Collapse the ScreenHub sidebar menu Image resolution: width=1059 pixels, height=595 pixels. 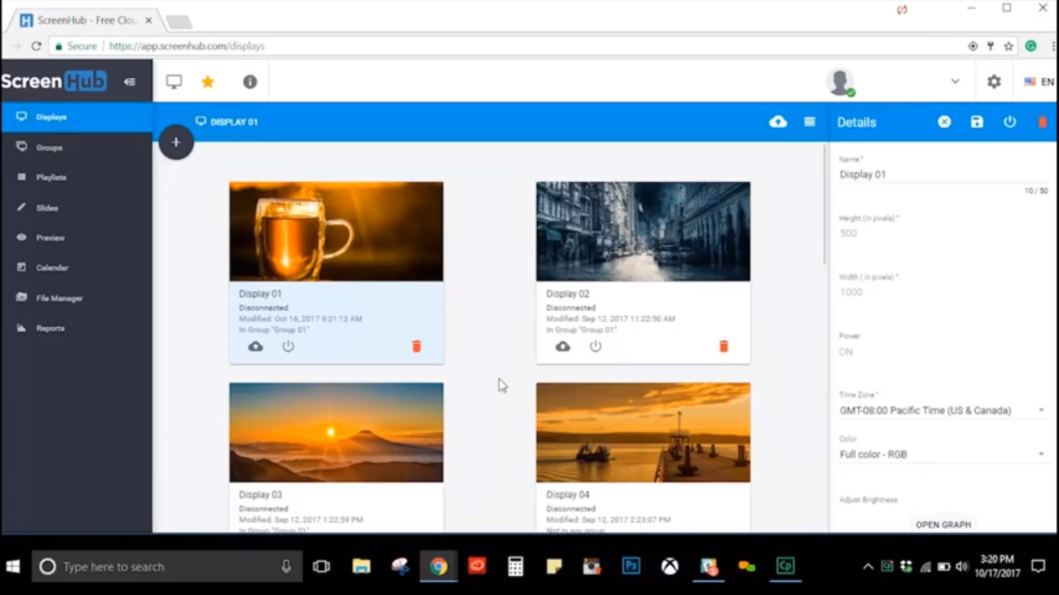point(129,82)
